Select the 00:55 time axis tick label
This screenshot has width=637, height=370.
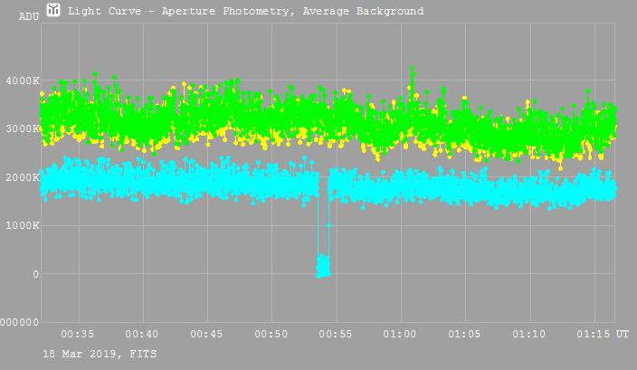click(336, 335)
